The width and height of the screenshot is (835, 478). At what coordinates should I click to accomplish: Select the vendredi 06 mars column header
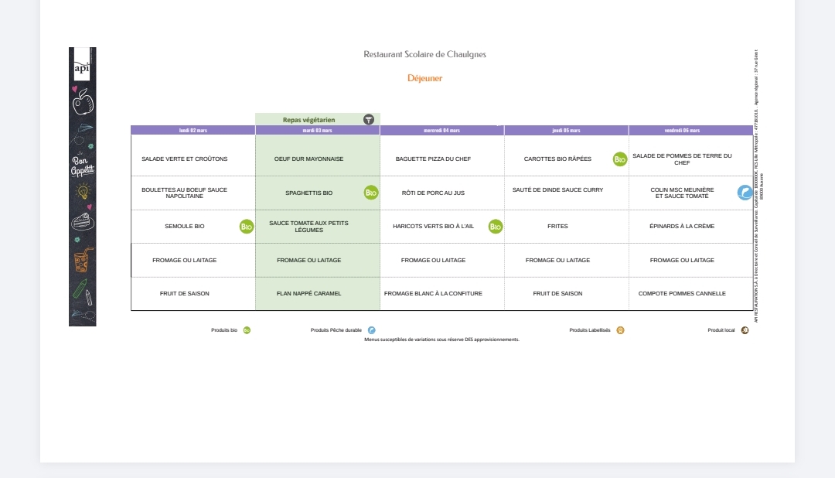682,131
